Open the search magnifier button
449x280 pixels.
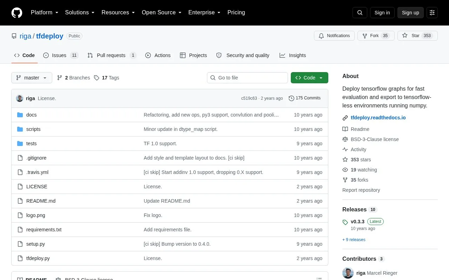point(360,13)
